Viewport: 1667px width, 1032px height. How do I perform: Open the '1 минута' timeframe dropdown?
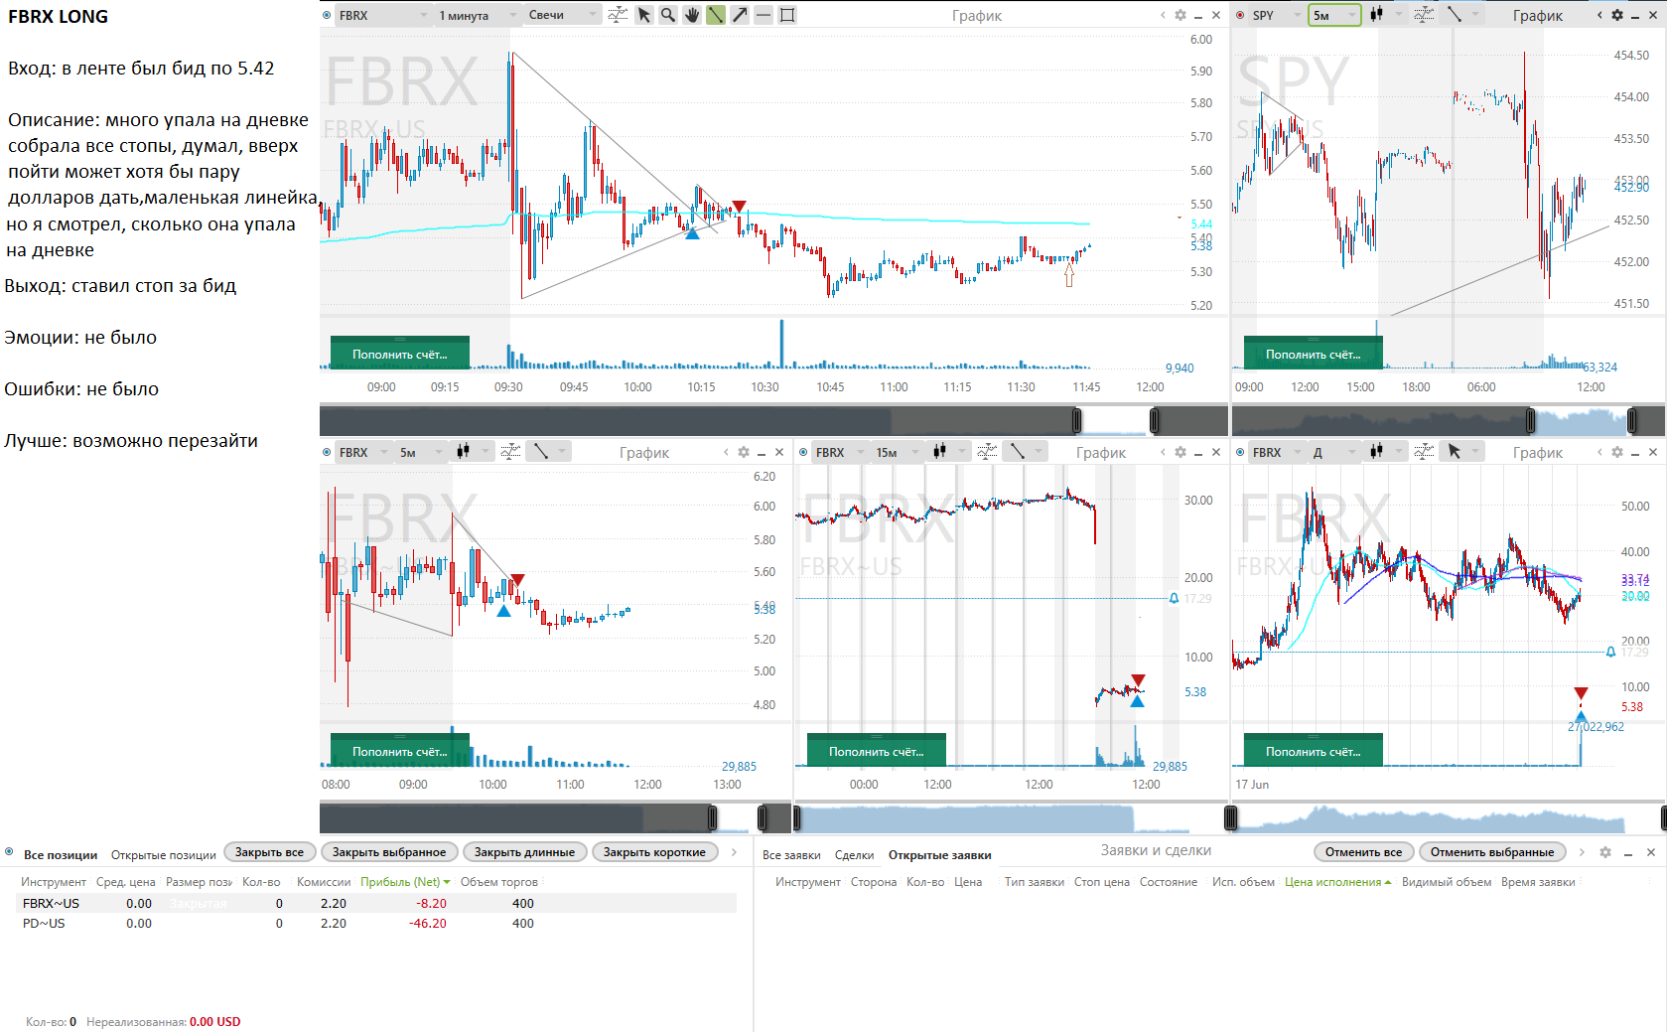point(478,15)
